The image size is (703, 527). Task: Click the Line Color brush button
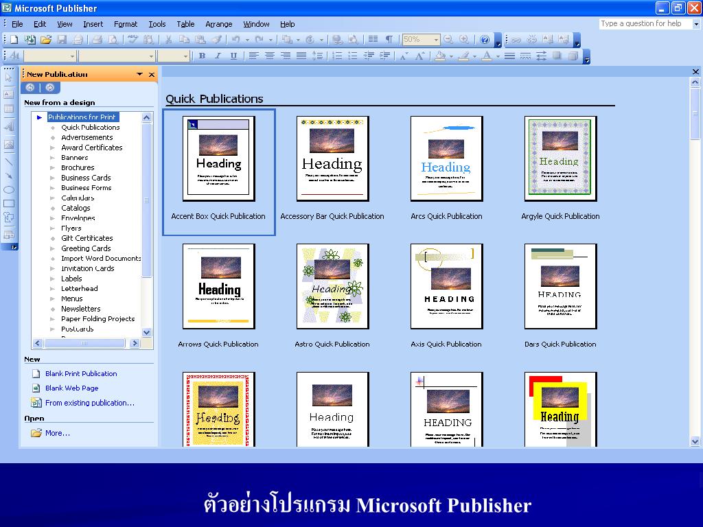463,56
